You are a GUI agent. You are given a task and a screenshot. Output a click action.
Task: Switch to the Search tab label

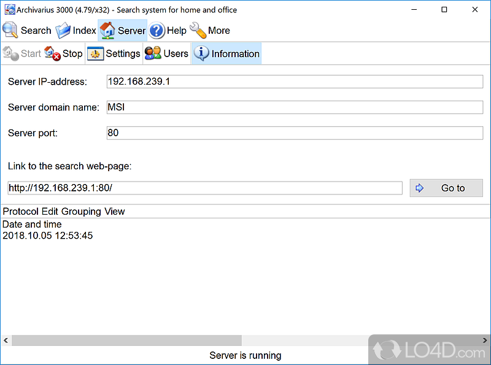[x=36, y=30]
